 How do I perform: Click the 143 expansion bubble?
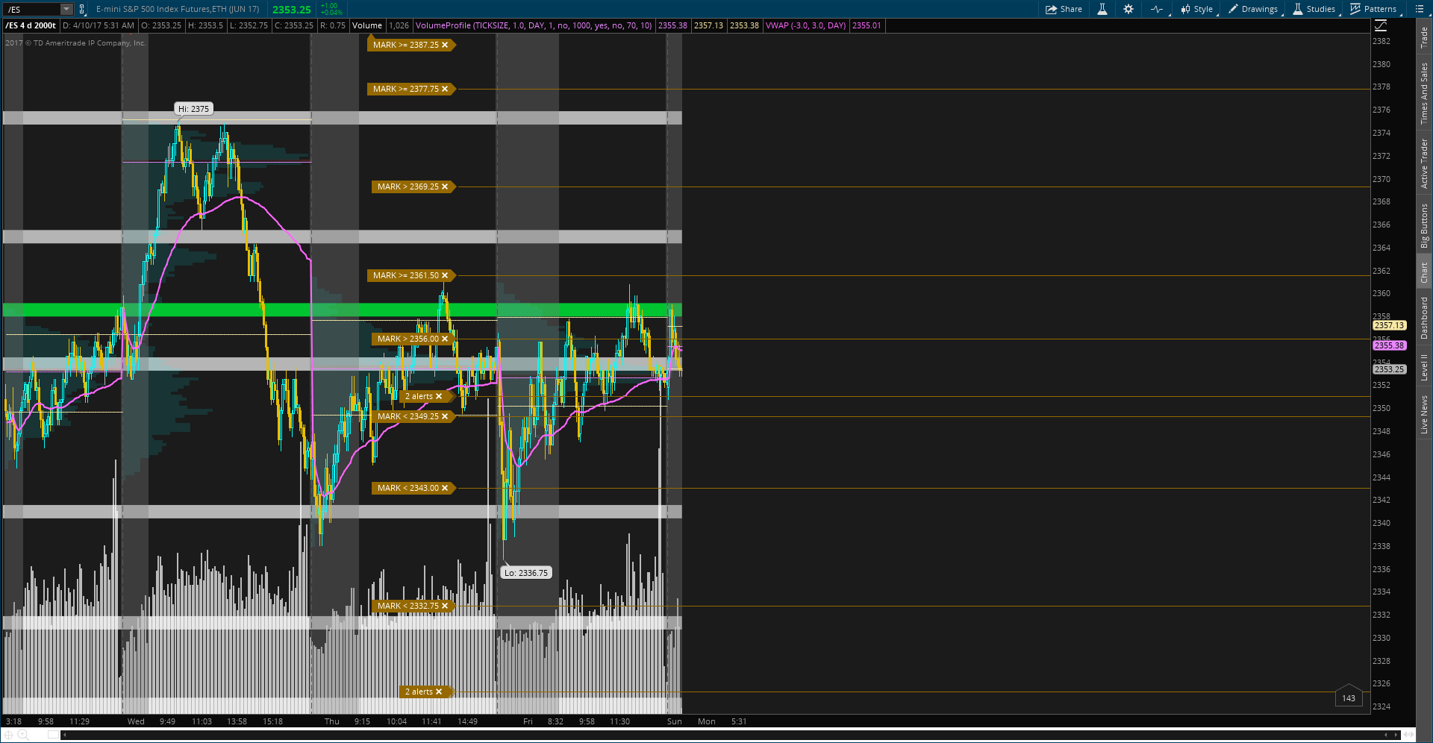click(1349, 697)
